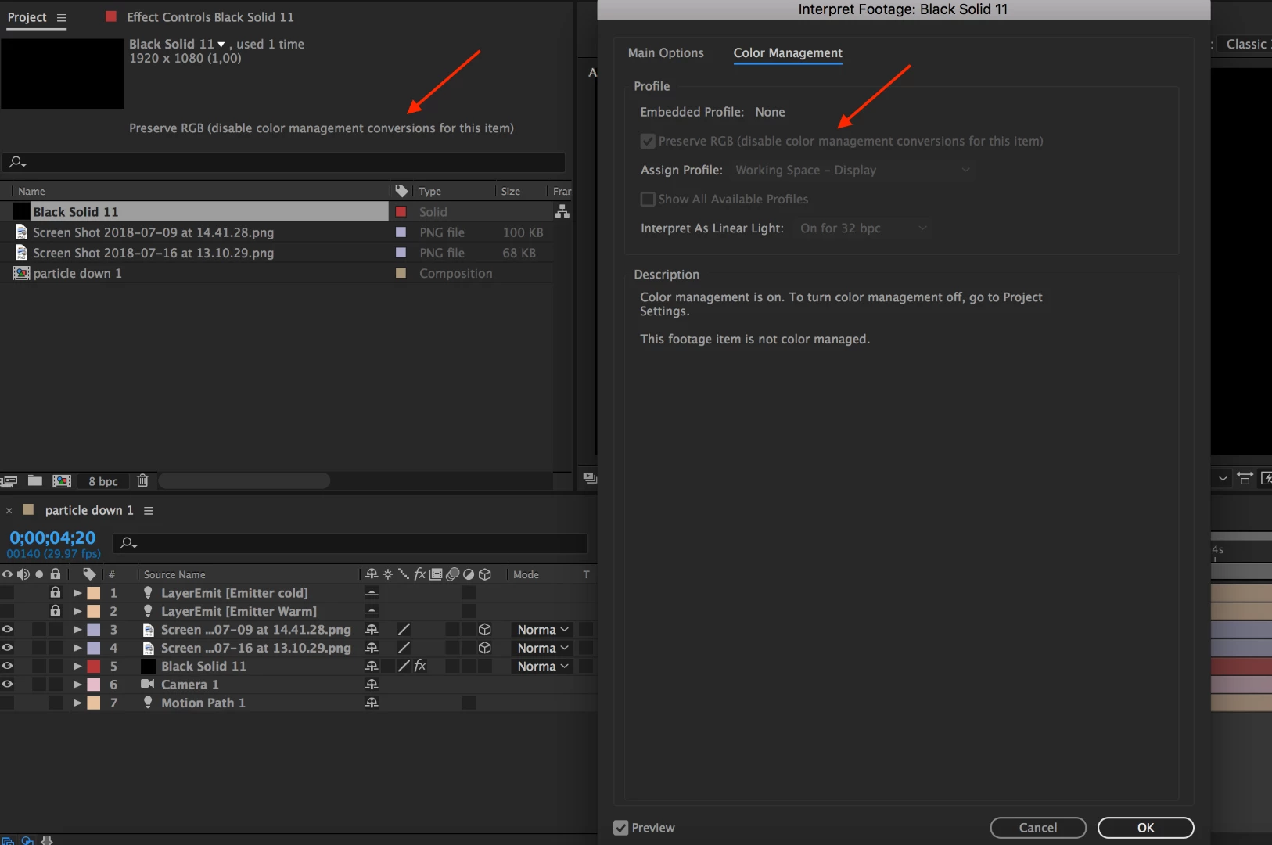
Task: Click the camera icon of the Camera 1 layer
Action: [147, 684]
